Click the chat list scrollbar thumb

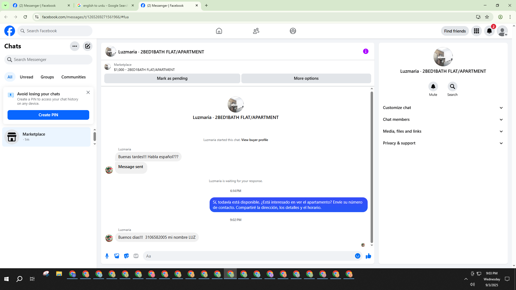point(95,136)
